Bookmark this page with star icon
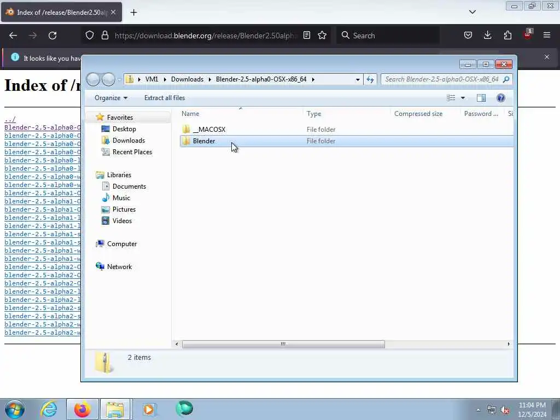Image resolution: width=560 pixels, height=420 pixels. pos(322,35)
